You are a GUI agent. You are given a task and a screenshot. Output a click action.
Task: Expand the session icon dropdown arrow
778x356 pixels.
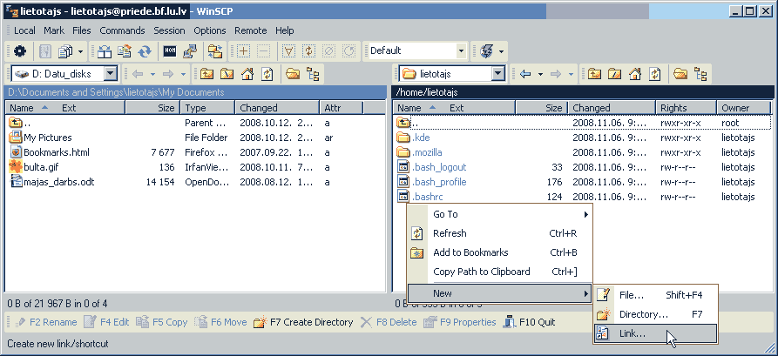501,50
